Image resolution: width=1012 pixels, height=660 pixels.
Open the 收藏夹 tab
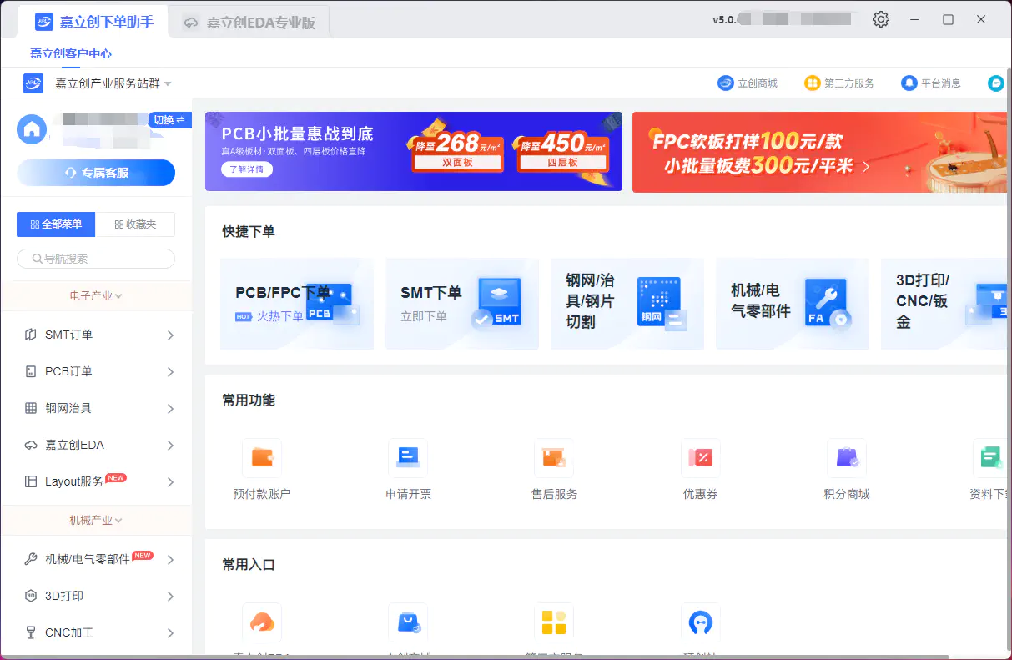pos(135,224)
